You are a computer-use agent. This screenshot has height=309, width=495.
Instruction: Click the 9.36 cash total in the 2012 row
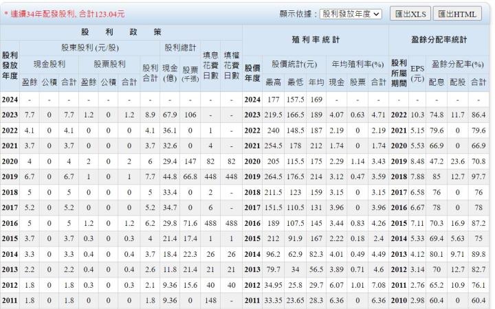pyautogui.click(x=170, y=285)
